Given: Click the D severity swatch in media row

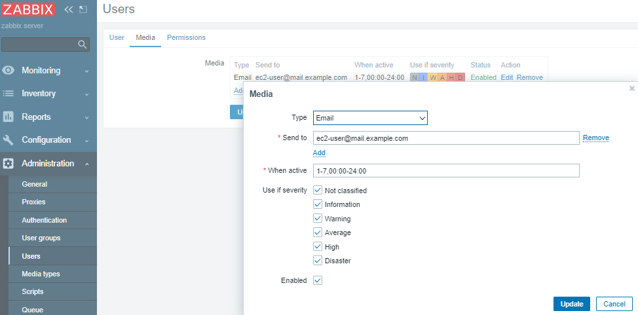Looking at the screenshot, I should click(x=460, y=77).
